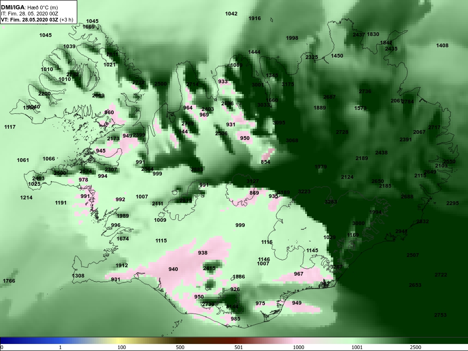Click the map value 1408

(x=442, y=46)
